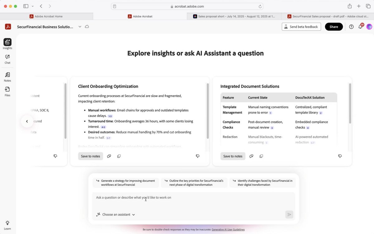Click Send beta feedback button

(x=301, y=27)
